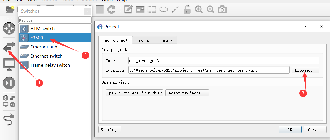Image resolution: width=330 pixels, height=140 pixels.
Task: Open the Recent projects... dropdown button
Action: (x=187, y=93)
